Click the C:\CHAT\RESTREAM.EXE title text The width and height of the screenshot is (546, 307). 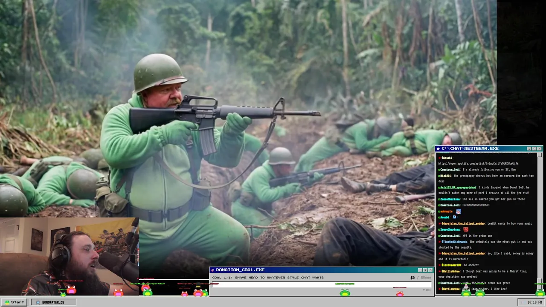470,148
